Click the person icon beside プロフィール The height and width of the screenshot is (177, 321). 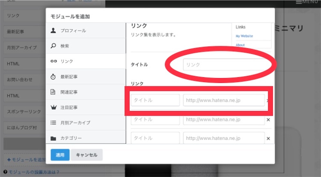click(x=53, y=30)
